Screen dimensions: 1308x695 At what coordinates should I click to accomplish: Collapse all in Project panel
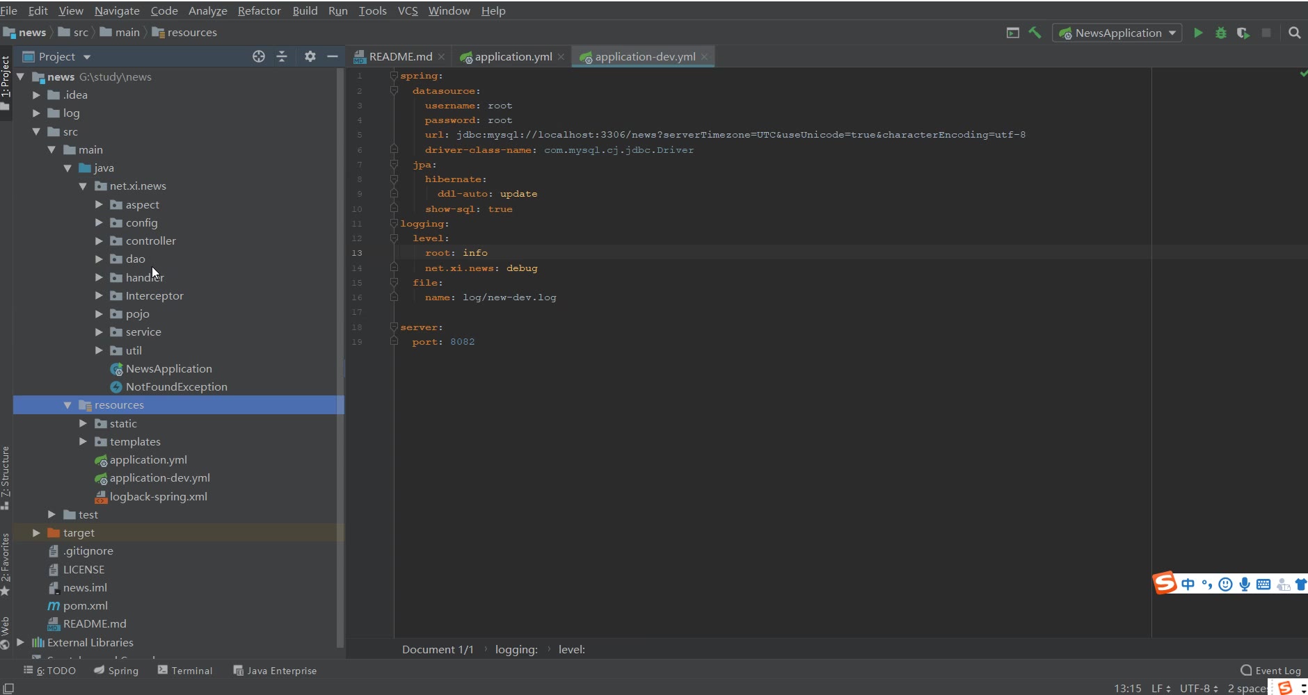pos(282,56)
